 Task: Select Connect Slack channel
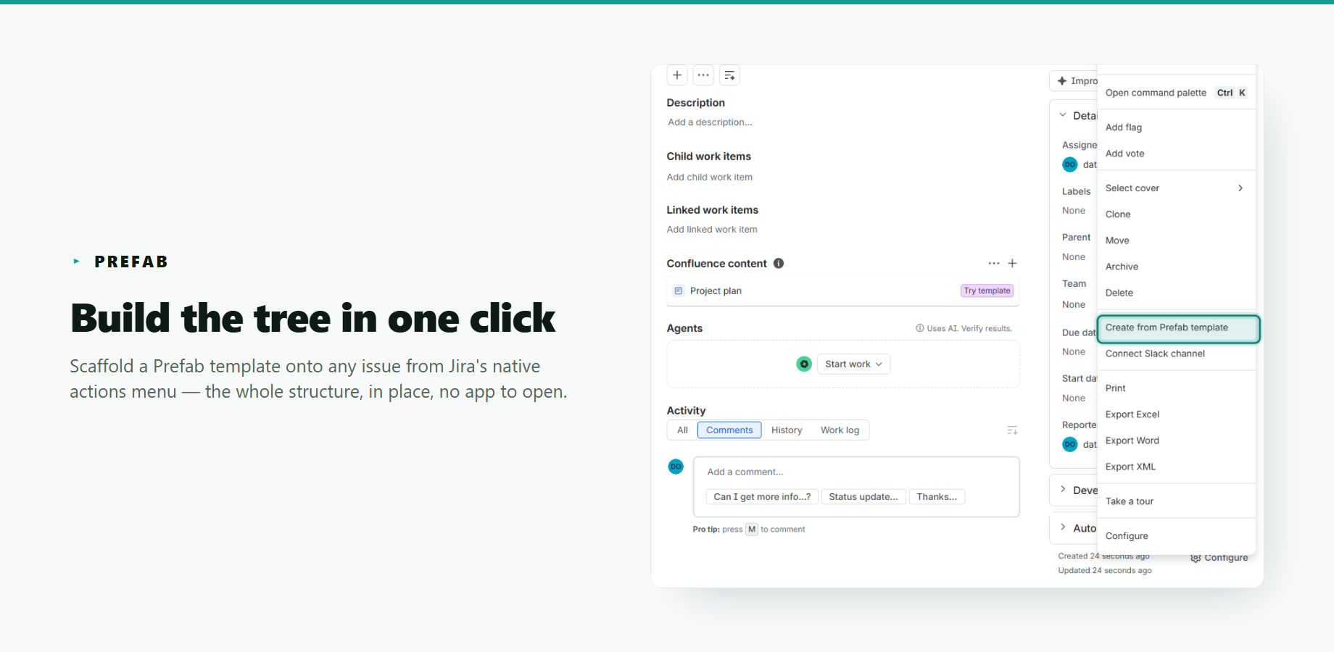[1177, 354]
